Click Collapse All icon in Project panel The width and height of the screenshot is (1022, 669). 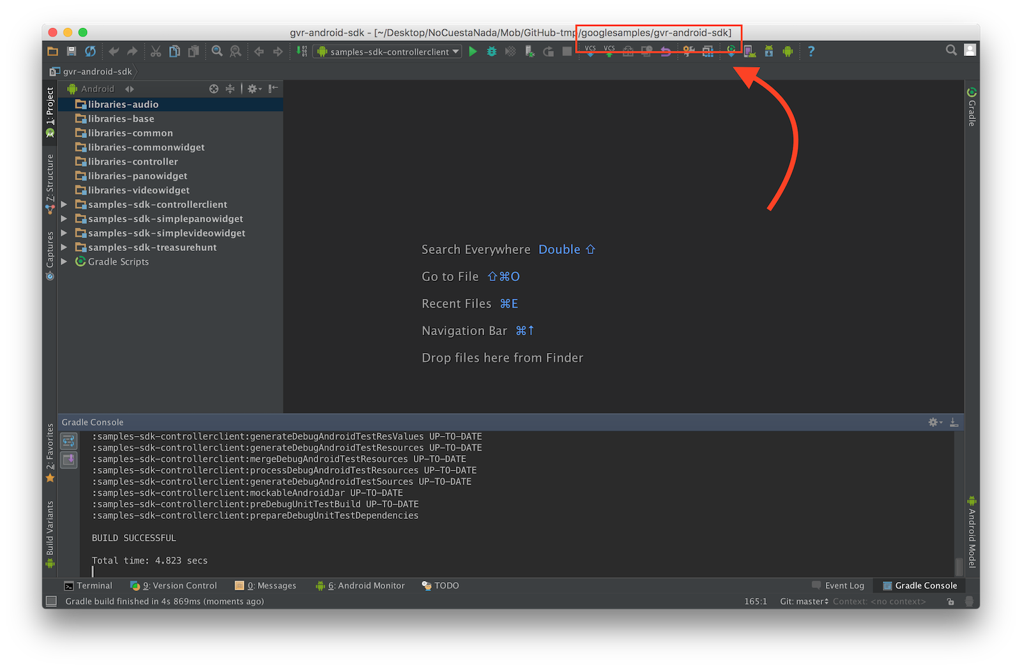tap(230, 89)
